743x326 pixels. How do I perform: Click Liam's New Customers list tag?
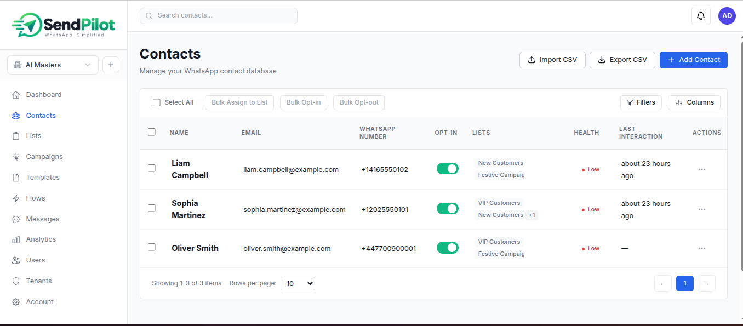tap(500, 163)
